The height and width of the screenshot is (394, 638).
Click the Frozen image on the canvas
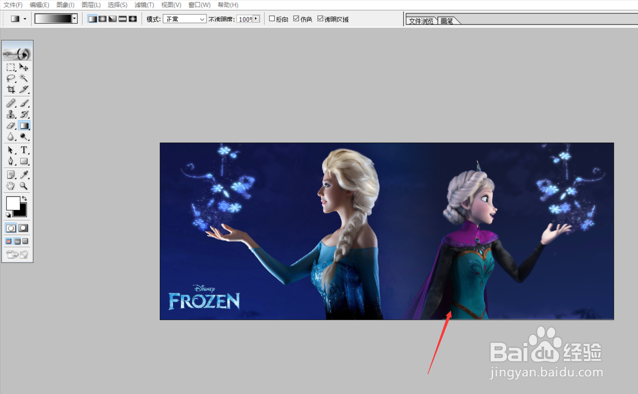[387, 231]
